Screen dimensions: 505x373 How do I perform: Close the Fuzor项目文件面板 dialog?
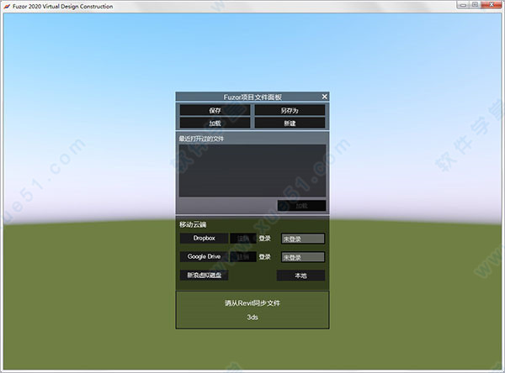[324, 97]
